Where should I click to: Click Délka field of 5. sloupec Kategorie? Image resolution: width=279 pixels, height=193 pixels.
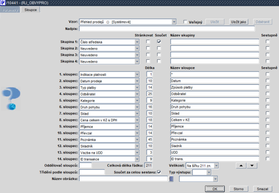149,100
